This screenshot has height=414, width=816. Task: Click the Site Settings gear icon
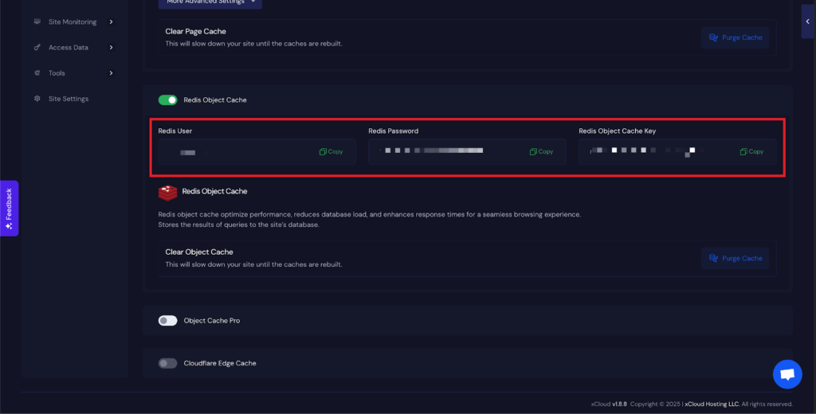[x=37, y=99]
